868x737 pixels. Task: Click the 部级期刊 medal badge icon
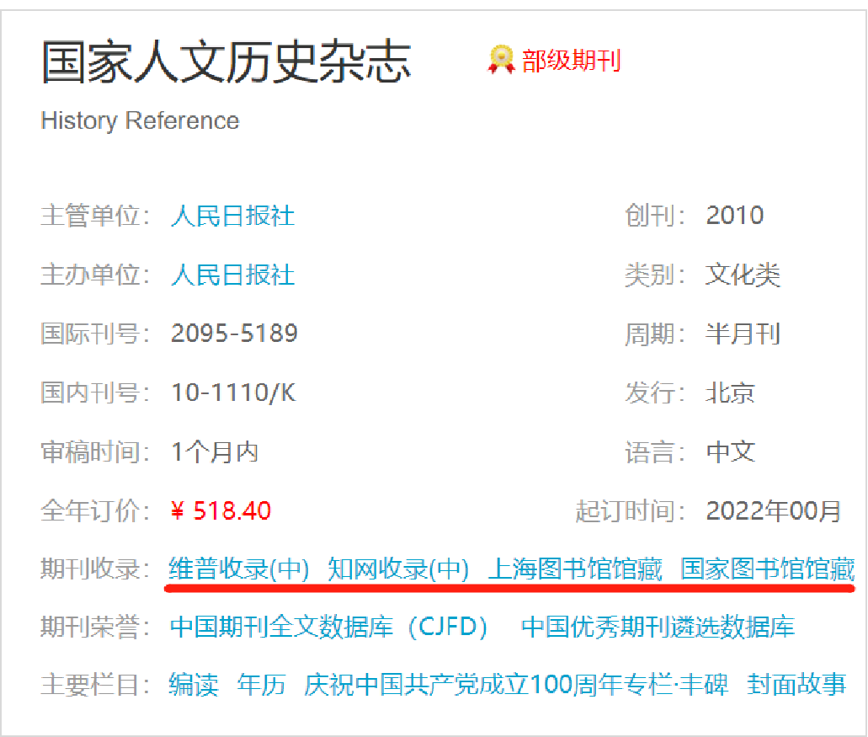pyautogui.click(x=501, y=59)
